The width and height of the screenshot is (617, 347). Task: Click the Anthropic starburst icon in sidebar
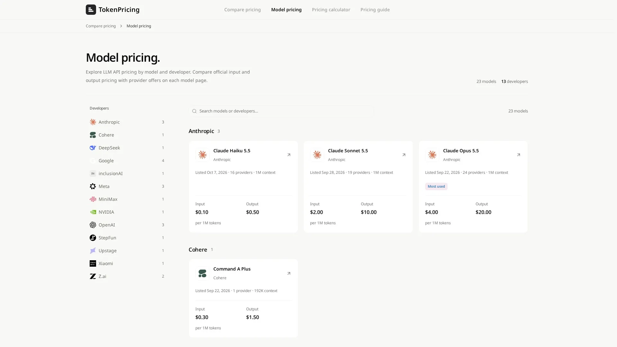pos(93,122)
